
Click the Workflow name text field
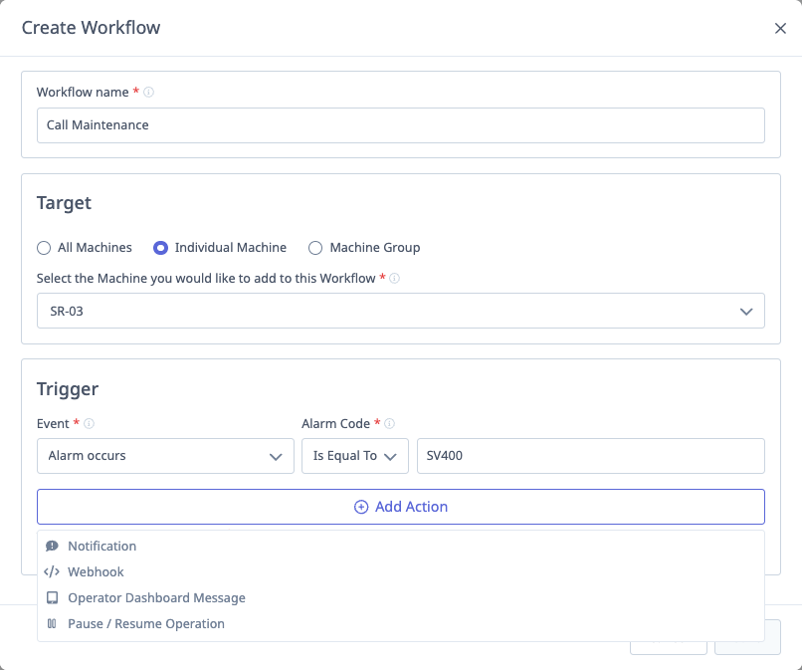pyautogui.click(x=400, y=125)
